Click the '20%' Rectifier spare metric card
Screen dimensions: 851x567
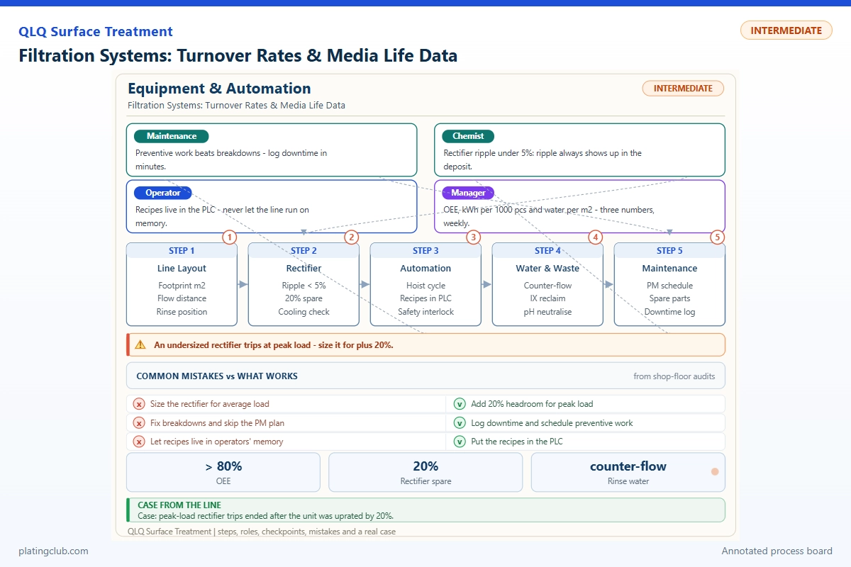point(425,472)
